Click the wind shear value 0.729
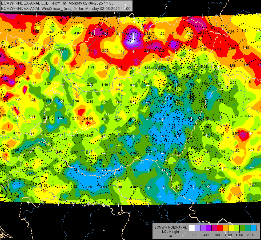The width and height of the screenshot is (261, 240). click(x=179, y=203)
